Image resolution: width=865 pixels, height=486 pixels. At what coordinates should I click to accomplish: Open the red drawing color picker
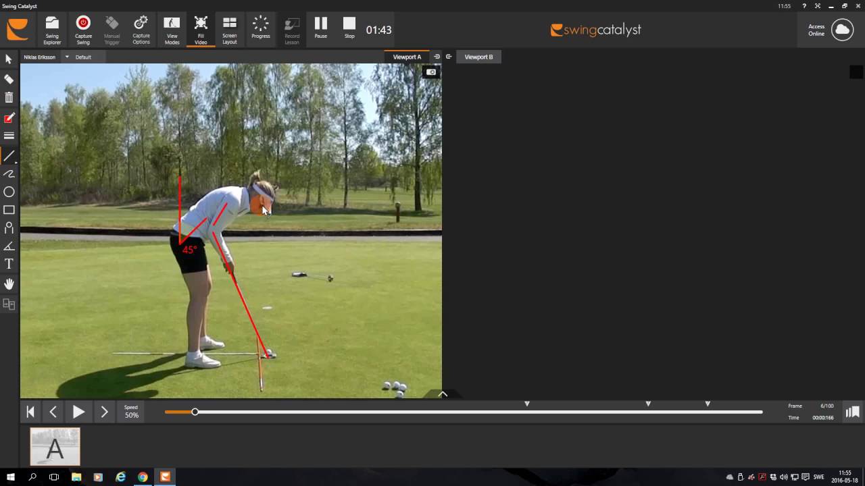[x=9, y=118]
